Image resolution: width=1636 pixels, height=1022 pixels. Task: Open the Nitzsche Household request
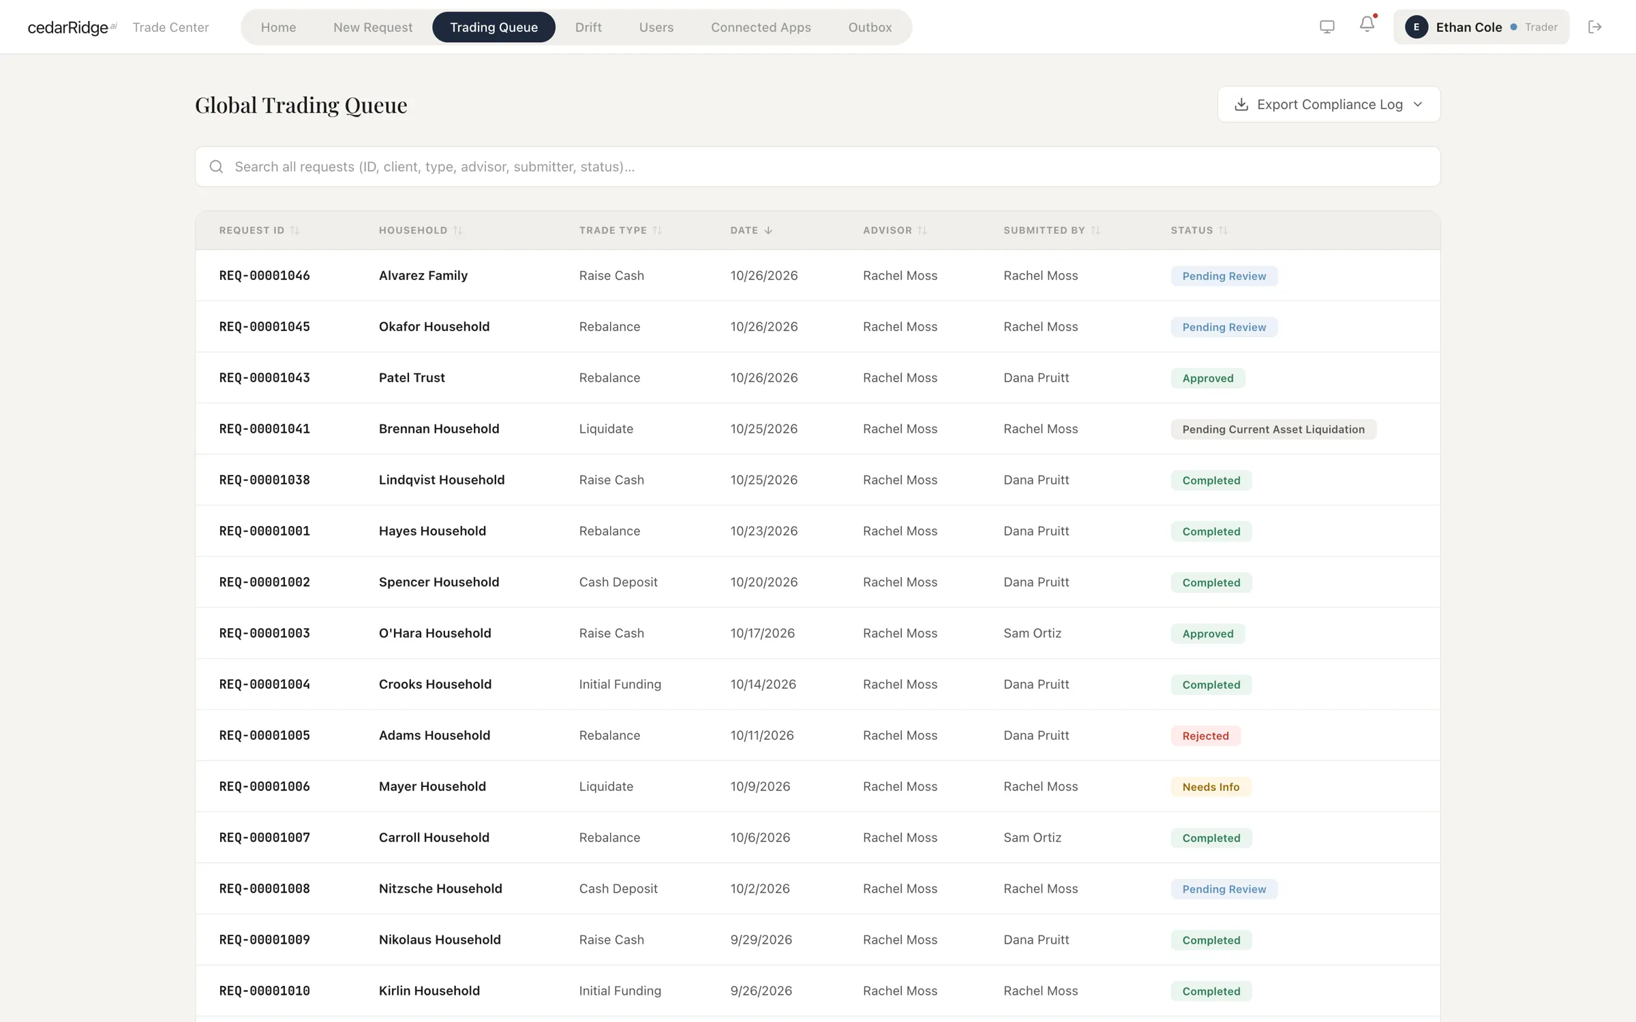pyautogui.click(x=817, y=889)
